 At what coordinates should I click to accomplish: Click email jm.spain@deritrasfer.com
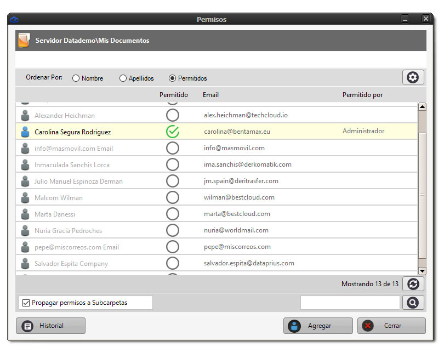(x=241, y=181)
